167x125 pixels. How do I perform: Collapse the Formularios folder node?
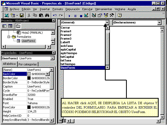click(x=9, y=37)
